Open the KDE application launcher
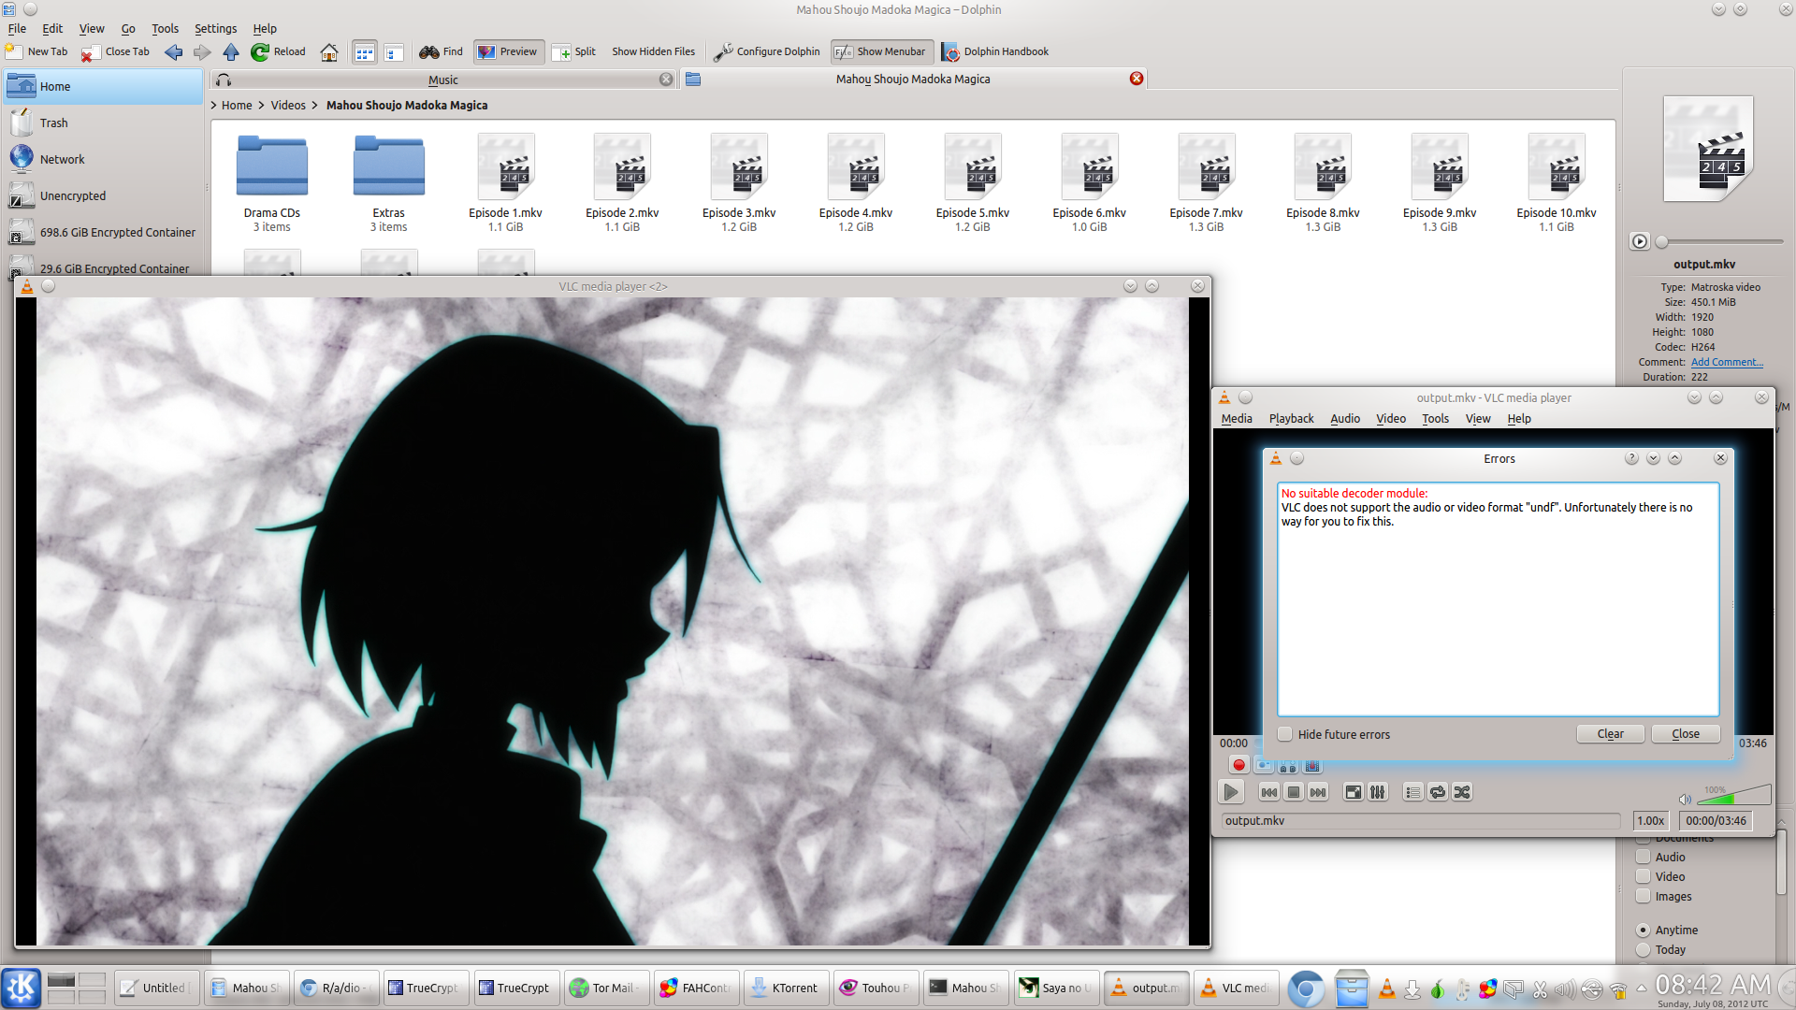Image resolution: width=1796 pixels, height=1010 pixels. [x=22, y=988]
